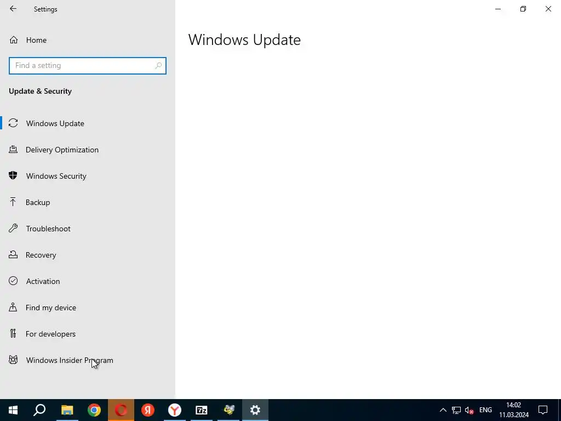Click the Windows Insider cat icon
The width and height of the screenshot is (561, 421).
click(13, 360)
